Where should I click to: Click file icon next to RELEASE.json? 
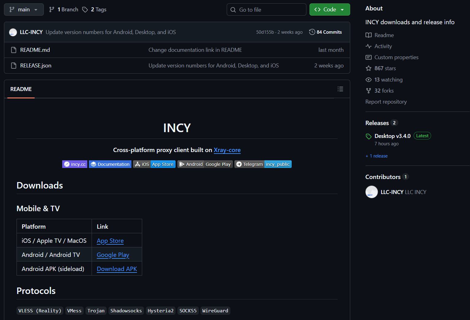tap(13, 66)
